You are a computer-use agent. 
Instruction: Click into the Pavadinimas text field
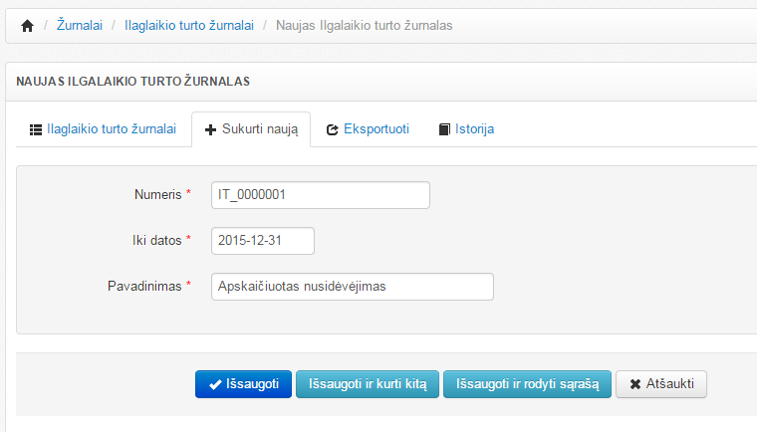pyautogui.click(x=353, y=287)
